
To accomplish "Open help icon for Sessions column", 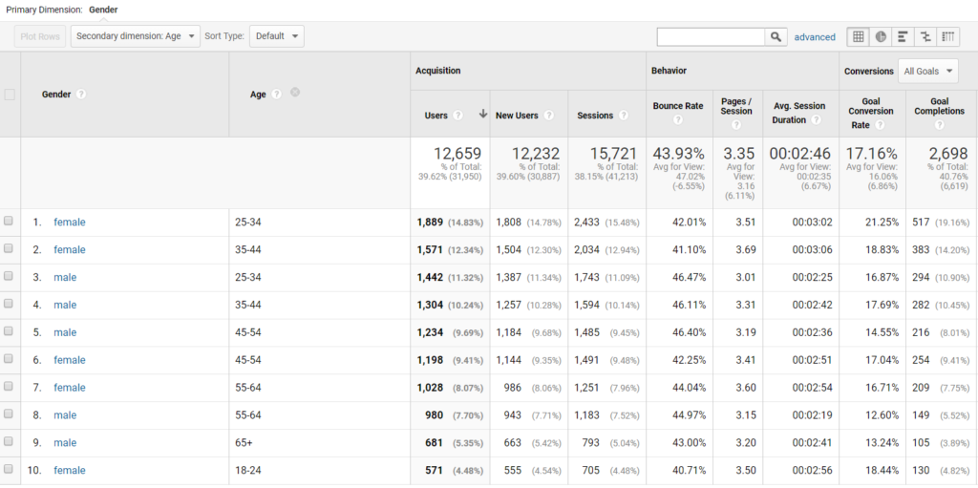I will click(x=623, y=116).
